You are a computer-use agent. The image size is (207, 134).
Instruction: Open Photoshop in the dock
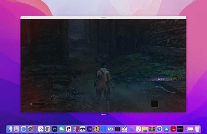click(55, 129)
